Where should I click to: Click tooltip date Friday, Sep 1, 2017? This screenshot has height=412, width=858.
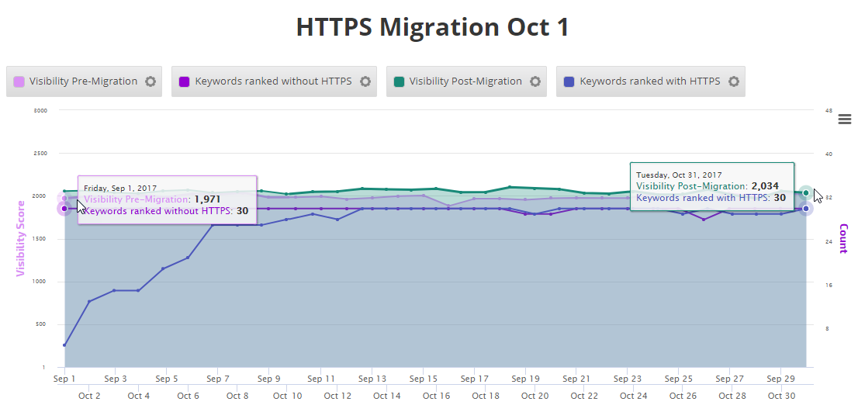click(119, 189)
